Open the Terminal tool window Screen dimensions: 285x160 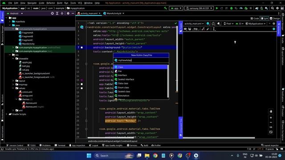click(x=60, y=145)
